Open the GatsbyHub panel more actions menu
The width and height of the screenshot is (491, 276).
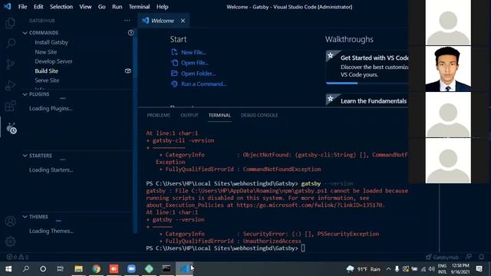point(127,21)
